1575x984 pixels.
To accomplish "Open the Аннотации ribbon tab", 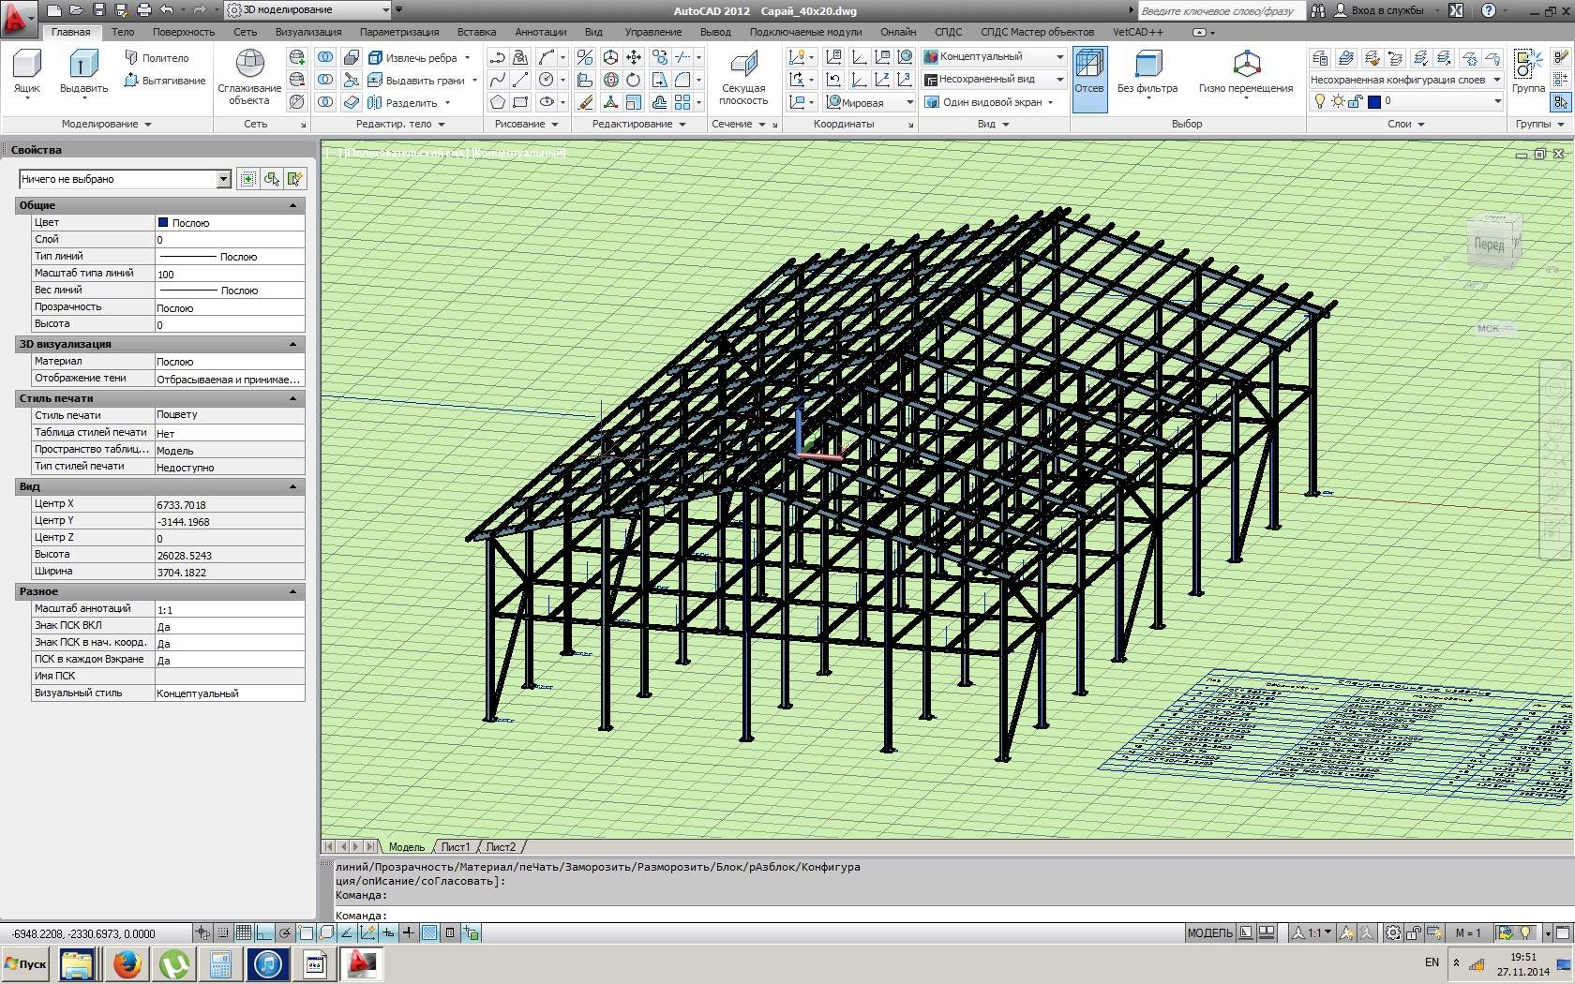I will tap(541, 32).
